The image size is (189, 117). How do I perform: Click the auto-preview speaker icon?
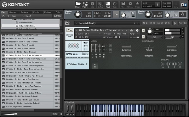coord(61,114)
